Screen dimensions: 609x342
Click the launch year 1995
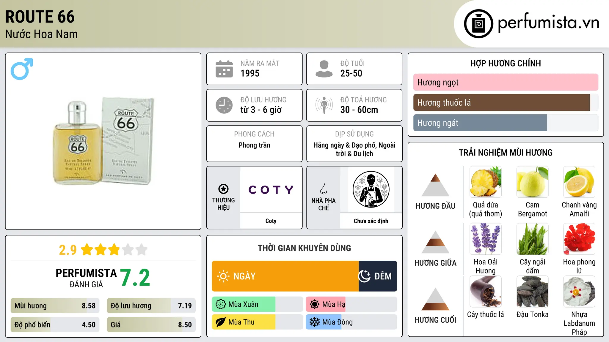250,73
